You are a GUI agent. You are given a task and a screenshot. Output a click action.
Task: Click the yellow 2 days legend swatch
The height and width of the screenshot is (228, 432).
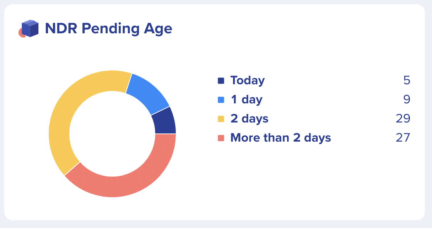pyautogui.click(x=221, y=119)
